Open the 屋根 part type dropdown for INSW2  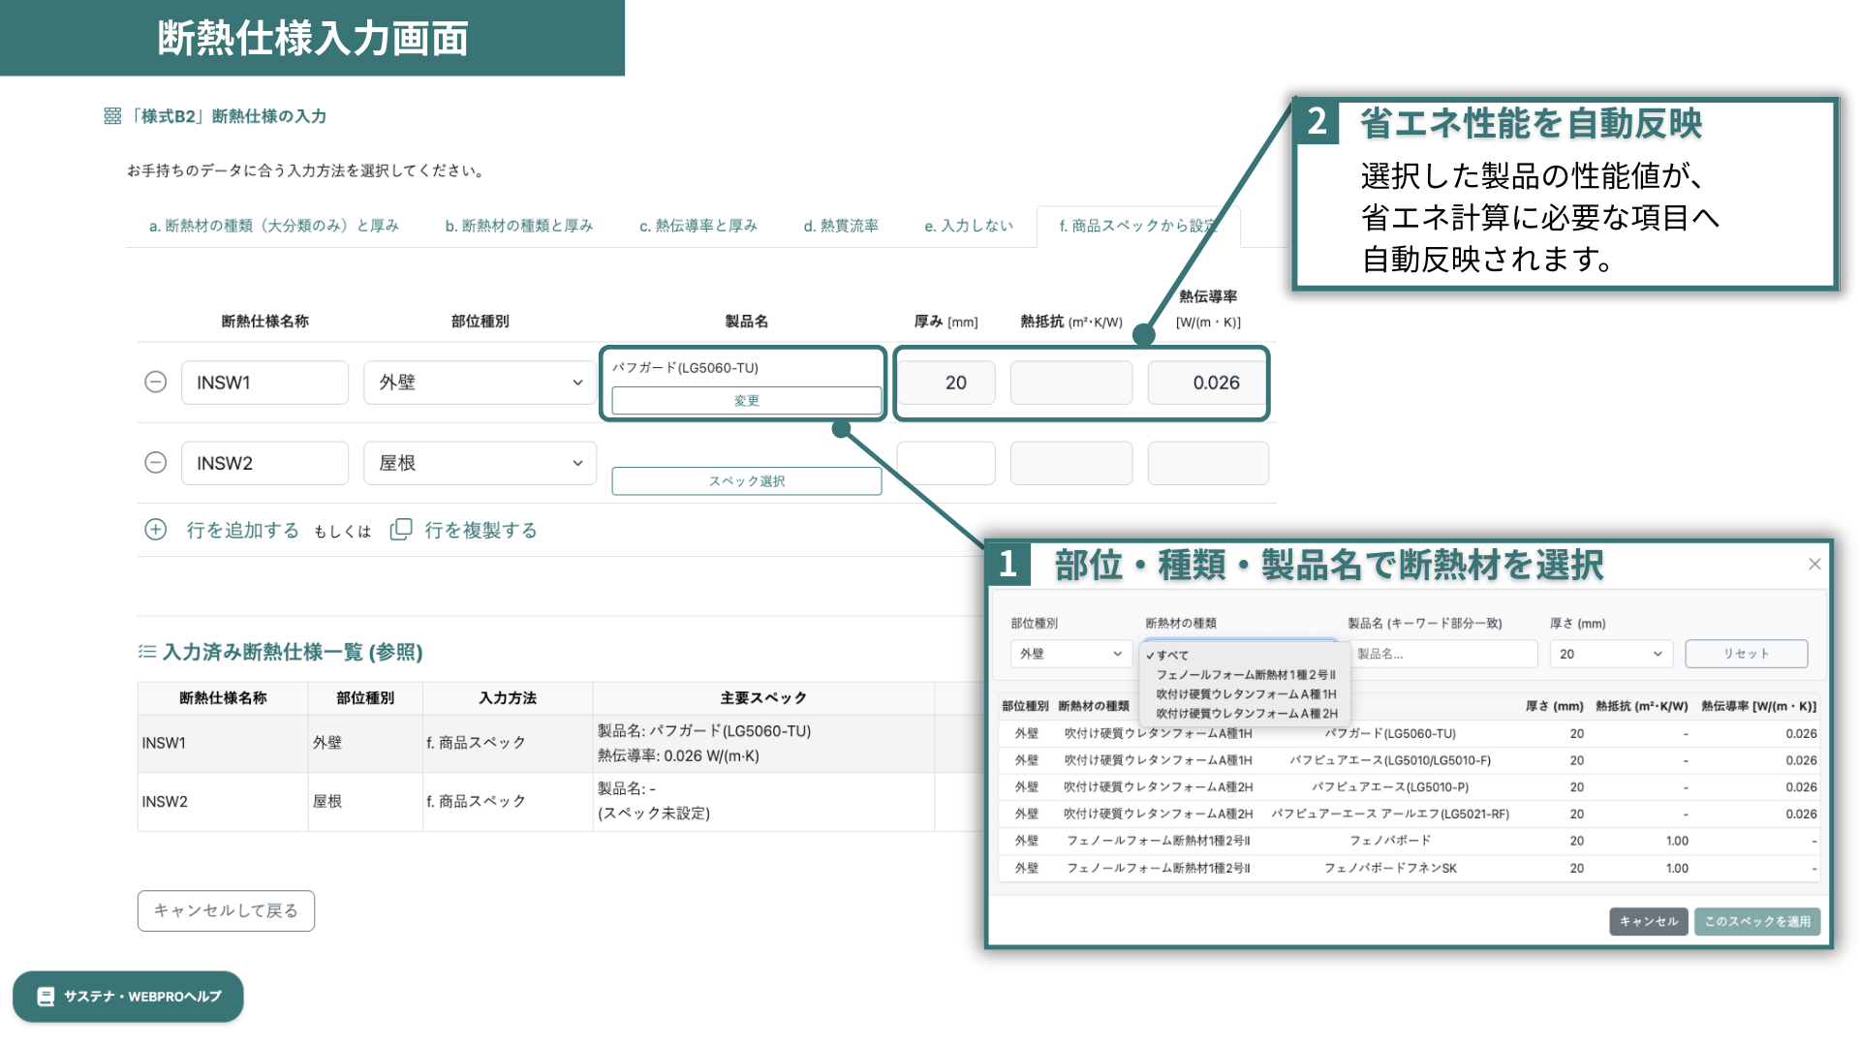480,463
